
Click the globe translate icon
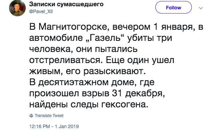pyautogui.click(x=31, y=116)
